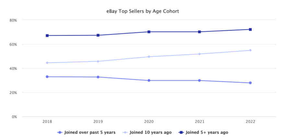Click the 2020 diamond on the middle line
282x140 pixels.
click(149, 57)
